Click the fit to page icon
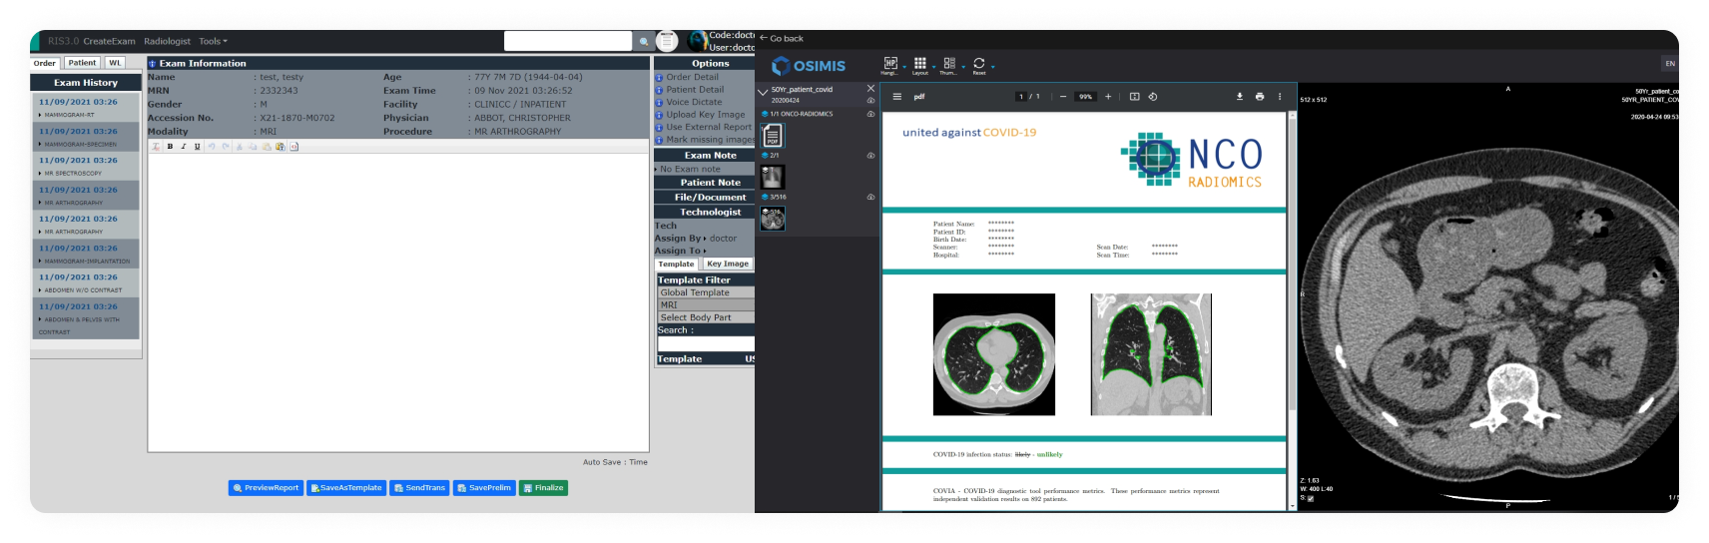1709x543 pixels. 1134,97
